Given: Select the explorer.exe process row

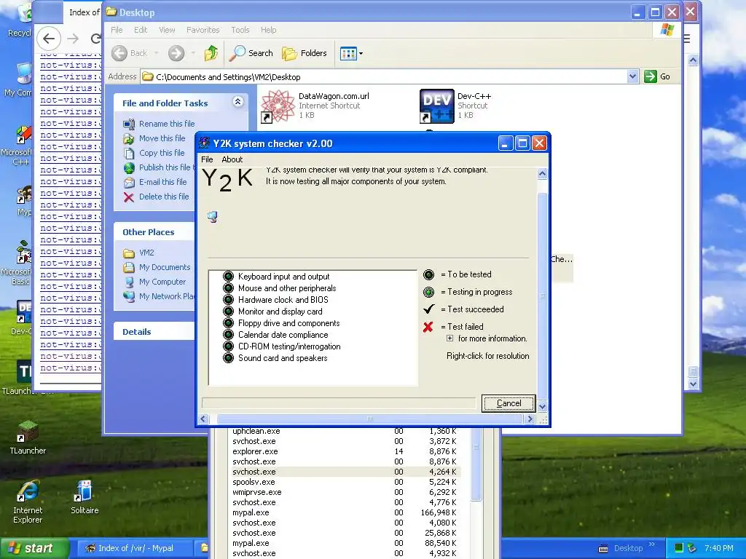Looking at the screenshot, I should 345,451.
